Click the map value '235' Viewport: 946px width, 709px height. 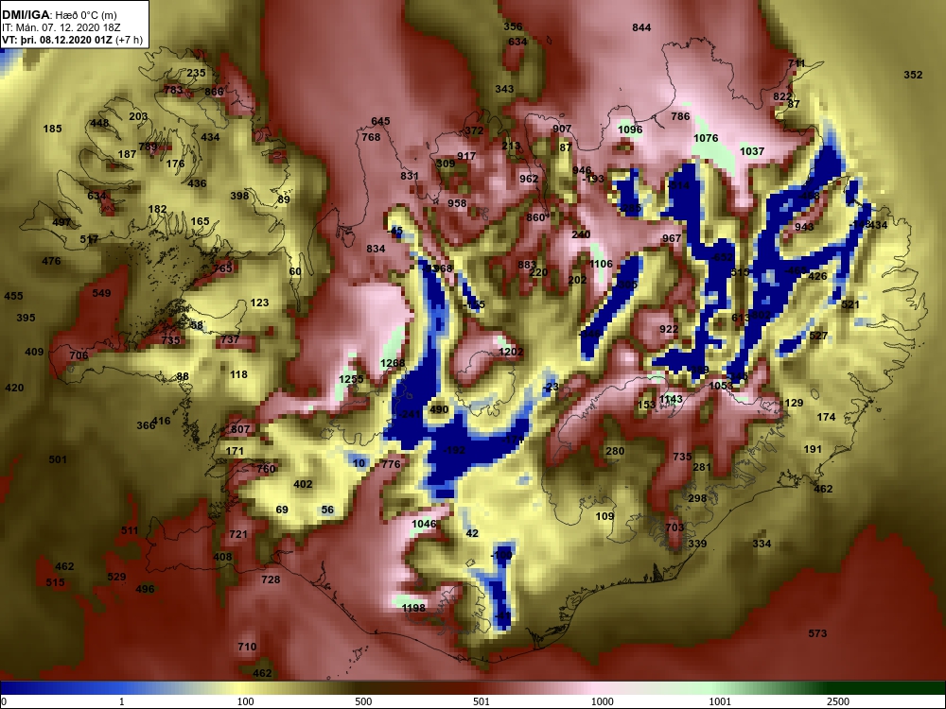pyautogui.click(x=196, y=73)
